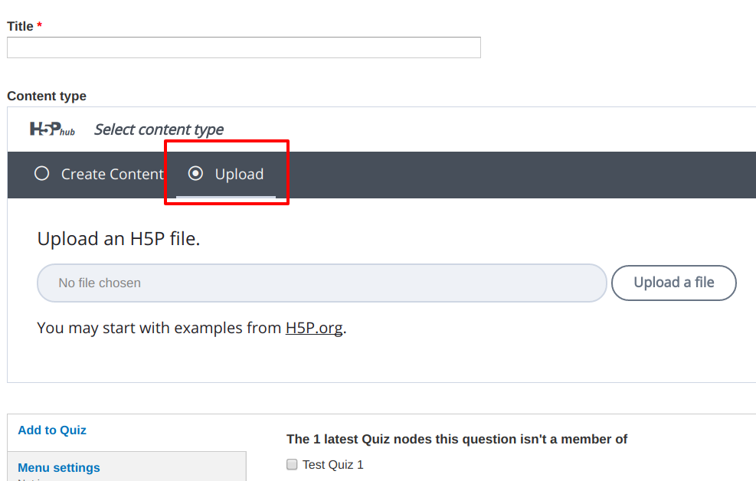Click the red required asterisk by Title
Screen dimensions: 756x481
tap(40, 25)
